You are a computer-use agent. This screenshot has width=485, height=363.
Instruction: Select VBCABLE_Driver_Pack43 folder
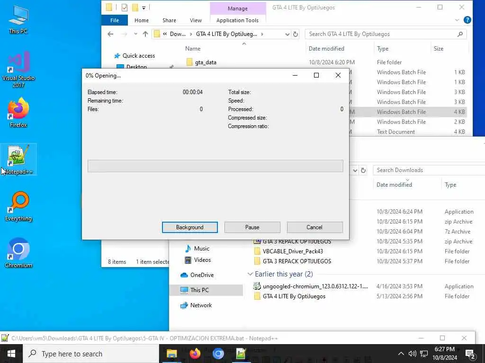[x=293, y=251]
